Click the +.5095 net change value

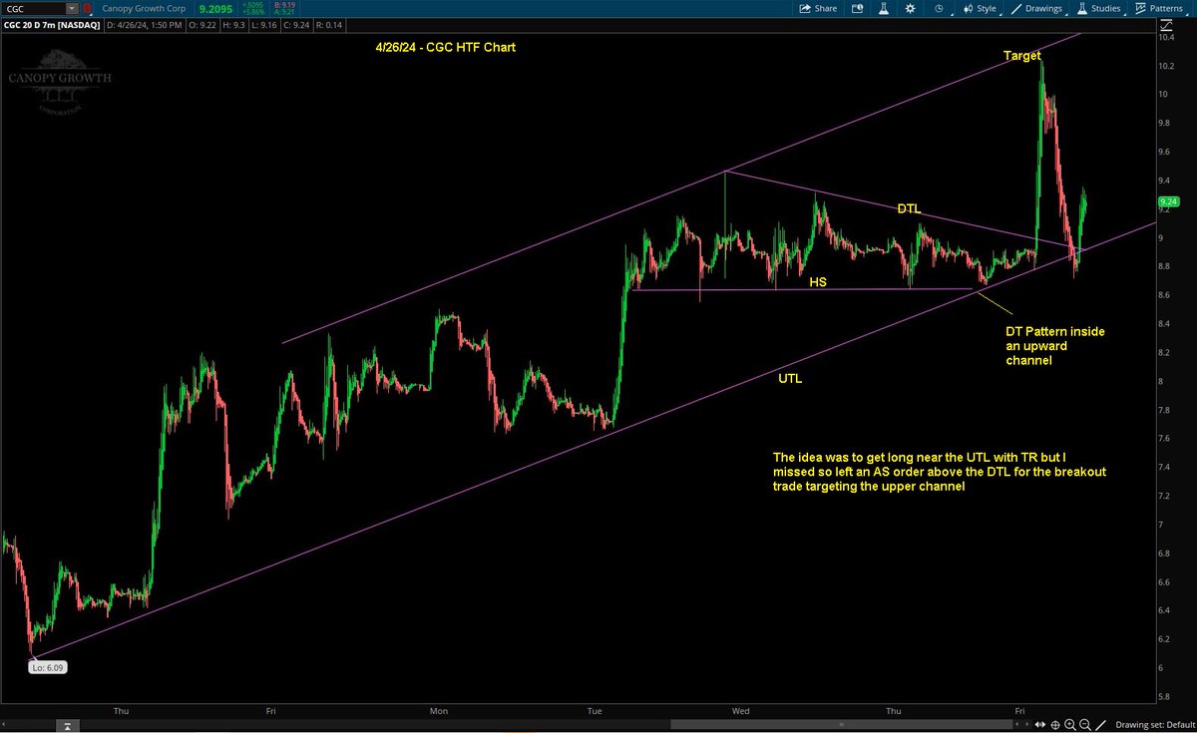pyautogui.click(x=252, y=5)
